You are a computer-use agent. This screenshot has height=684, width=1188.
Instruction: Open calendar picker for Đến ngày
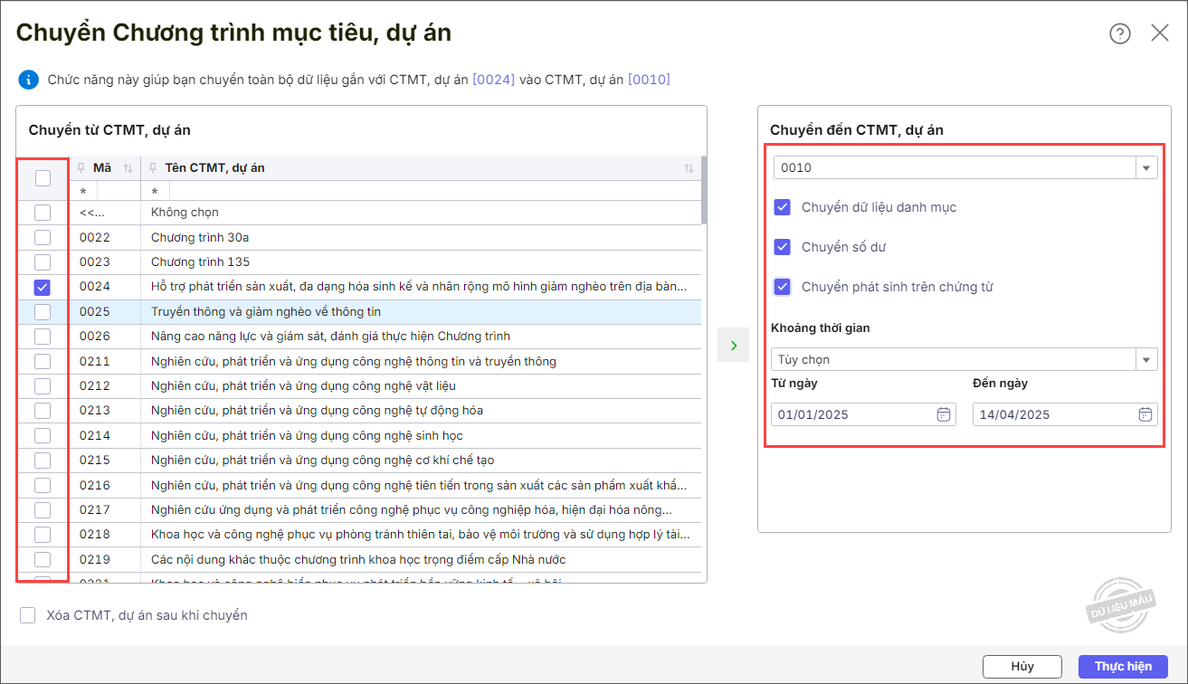[1145, 414]
